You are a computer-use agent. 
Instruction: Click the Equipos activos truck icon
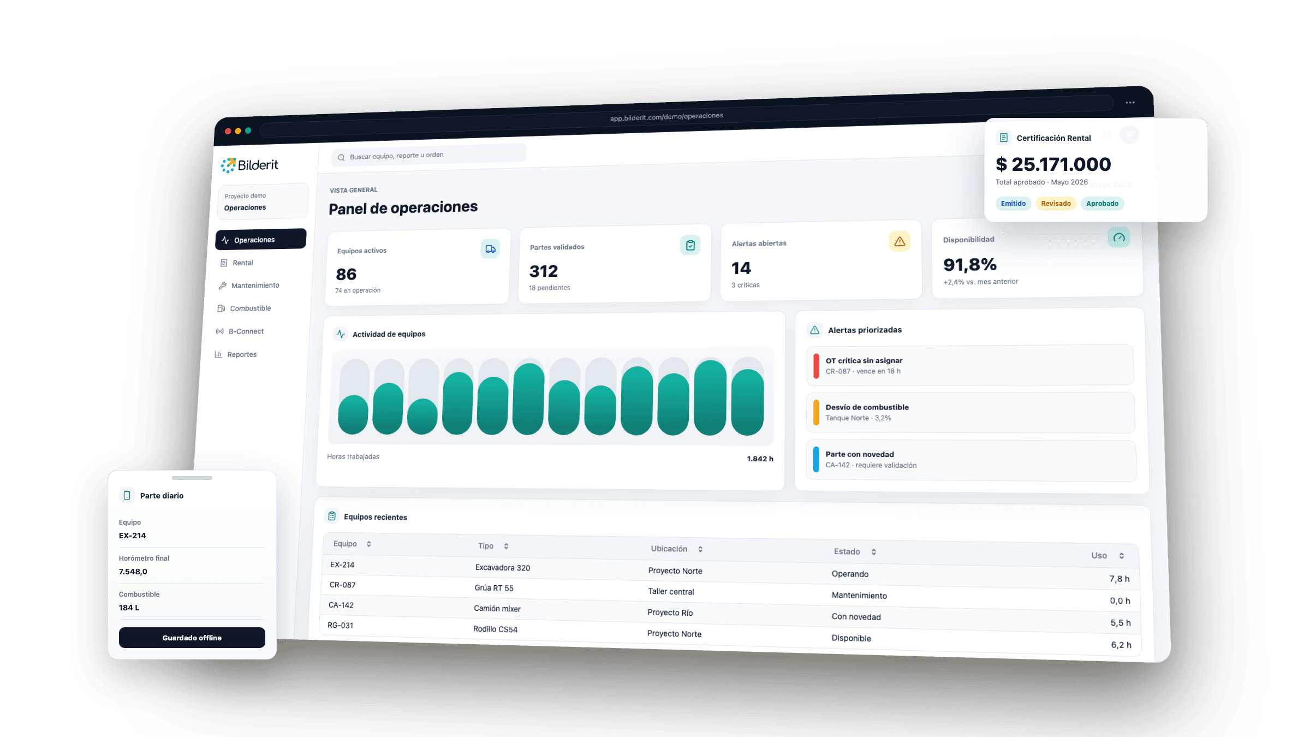pos(490,249)
